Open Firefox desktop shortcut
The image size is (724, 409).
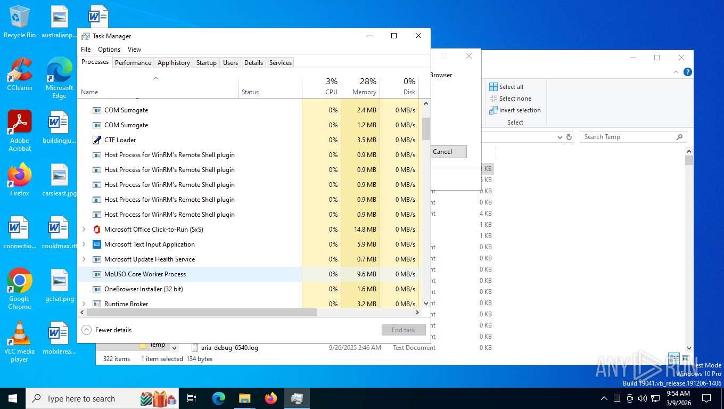[20, 179]
